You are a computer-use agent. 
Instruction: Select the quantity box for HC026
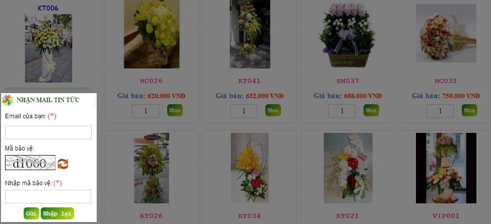coord(146,111)
